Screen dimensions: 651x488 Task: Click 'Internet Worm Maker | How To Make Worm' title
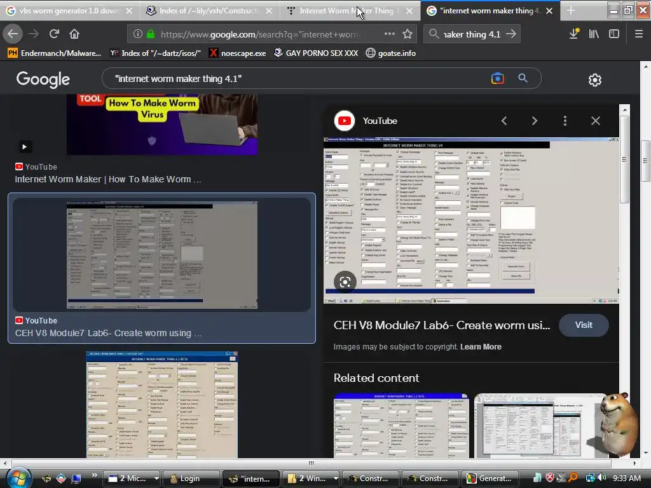[x=108, y=179]
